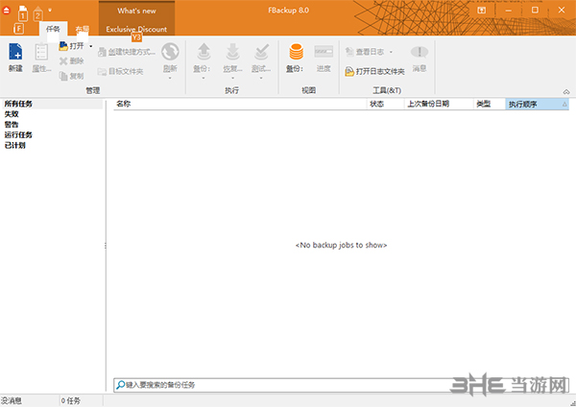
Task: Expand the 备份 dropdown arrow in 执行 group
Action: pos(204,78)
